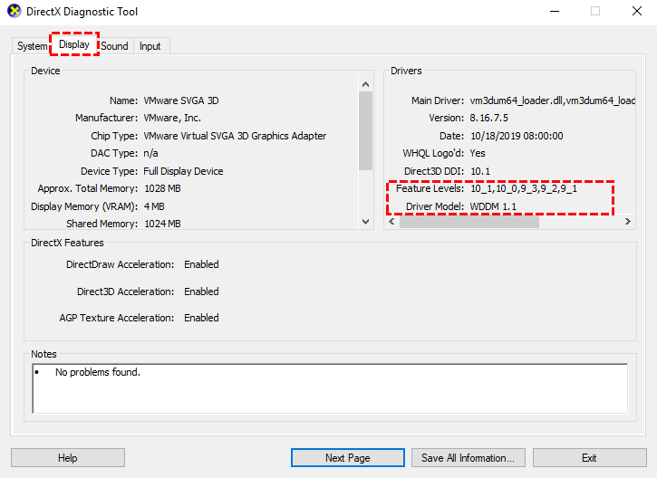Click the '4 MB' VRAM value
Image resolution: width=657 pixels, height=478 pixels.
(x=154, y=206)
